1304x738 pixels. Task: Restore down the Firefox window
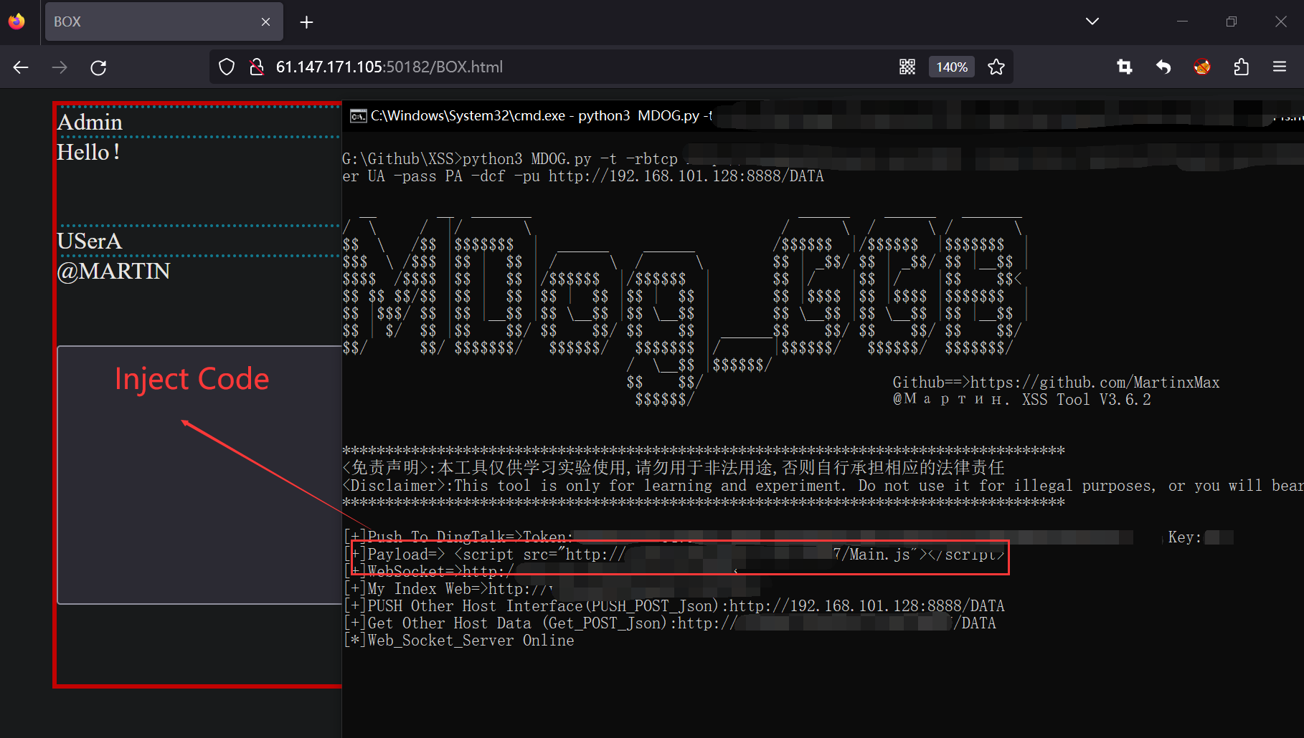(x=1232, y=21)
